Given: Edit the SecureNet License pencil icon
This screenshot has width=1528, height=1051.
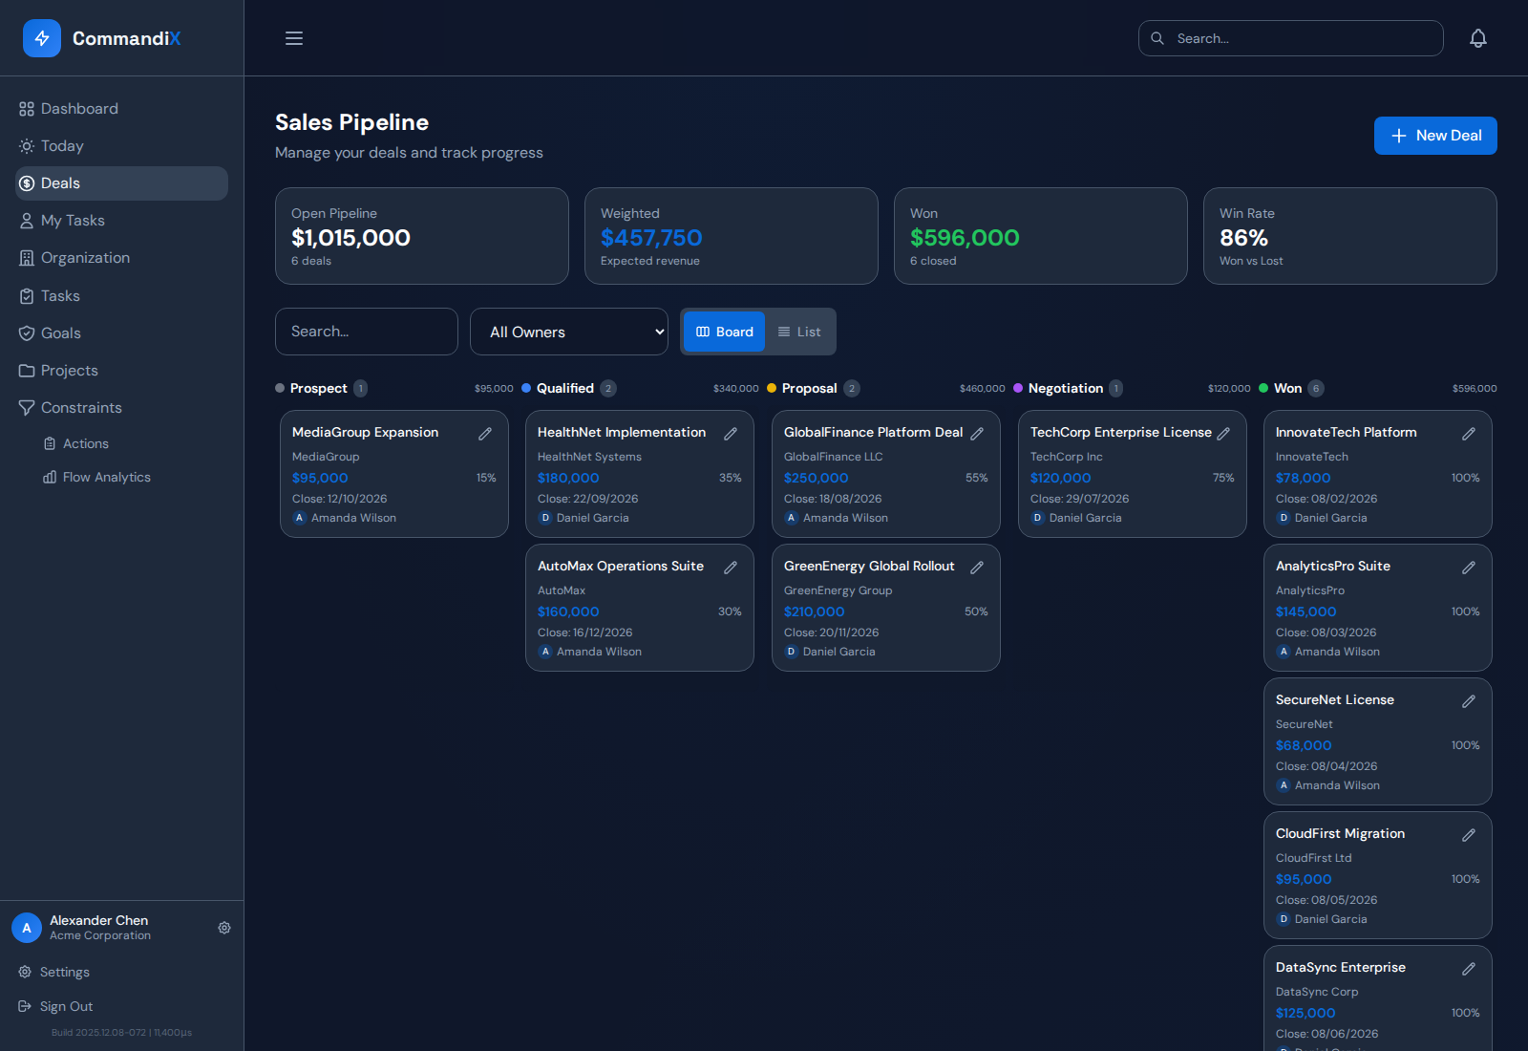Looking at the screenshot, I should coord(1469,701).
